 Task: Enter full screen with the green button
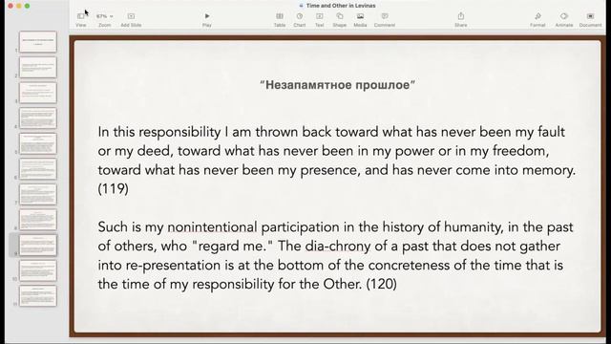[28, 6]
